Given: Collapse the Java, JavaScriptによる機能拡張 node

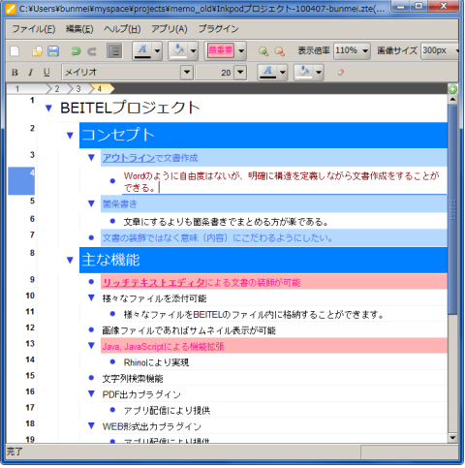Looking at the screenshot, I should [91, 346].
